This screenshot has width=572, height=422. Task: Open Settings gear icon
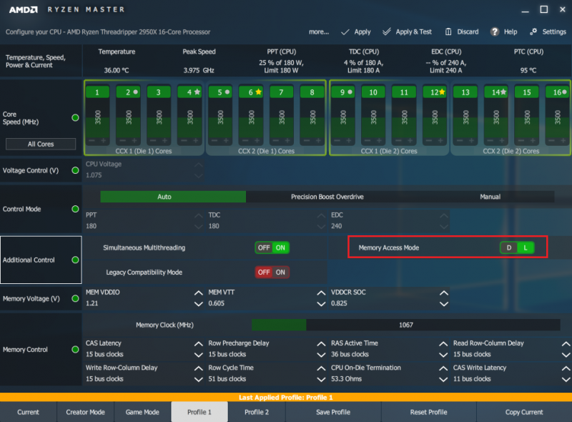(x=533, y=31)
